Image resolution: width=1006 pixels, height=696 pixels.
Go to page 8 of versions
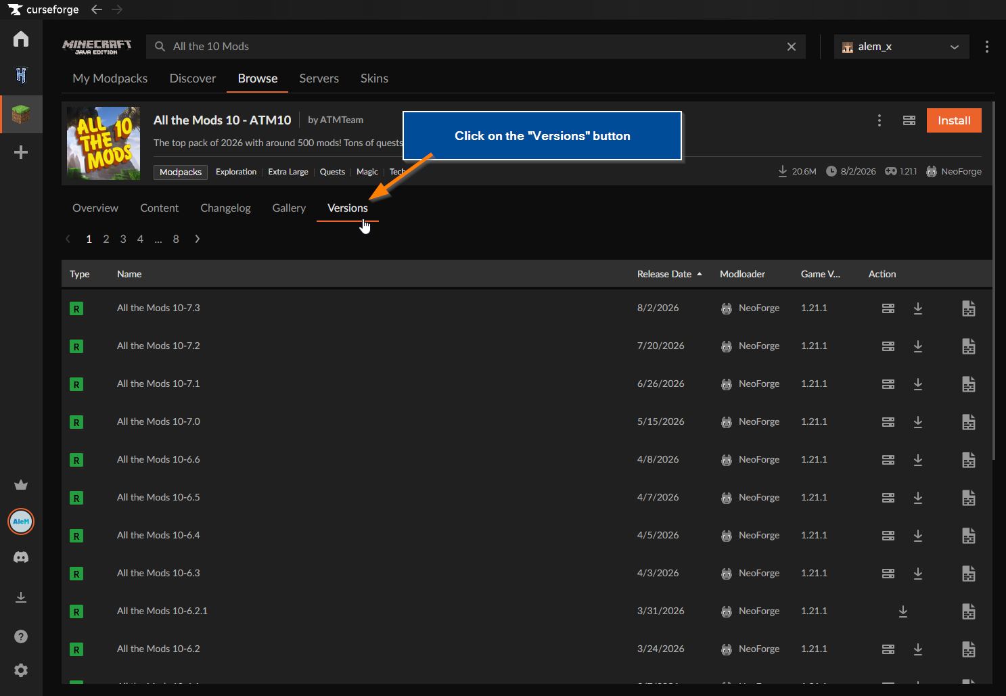176,239
